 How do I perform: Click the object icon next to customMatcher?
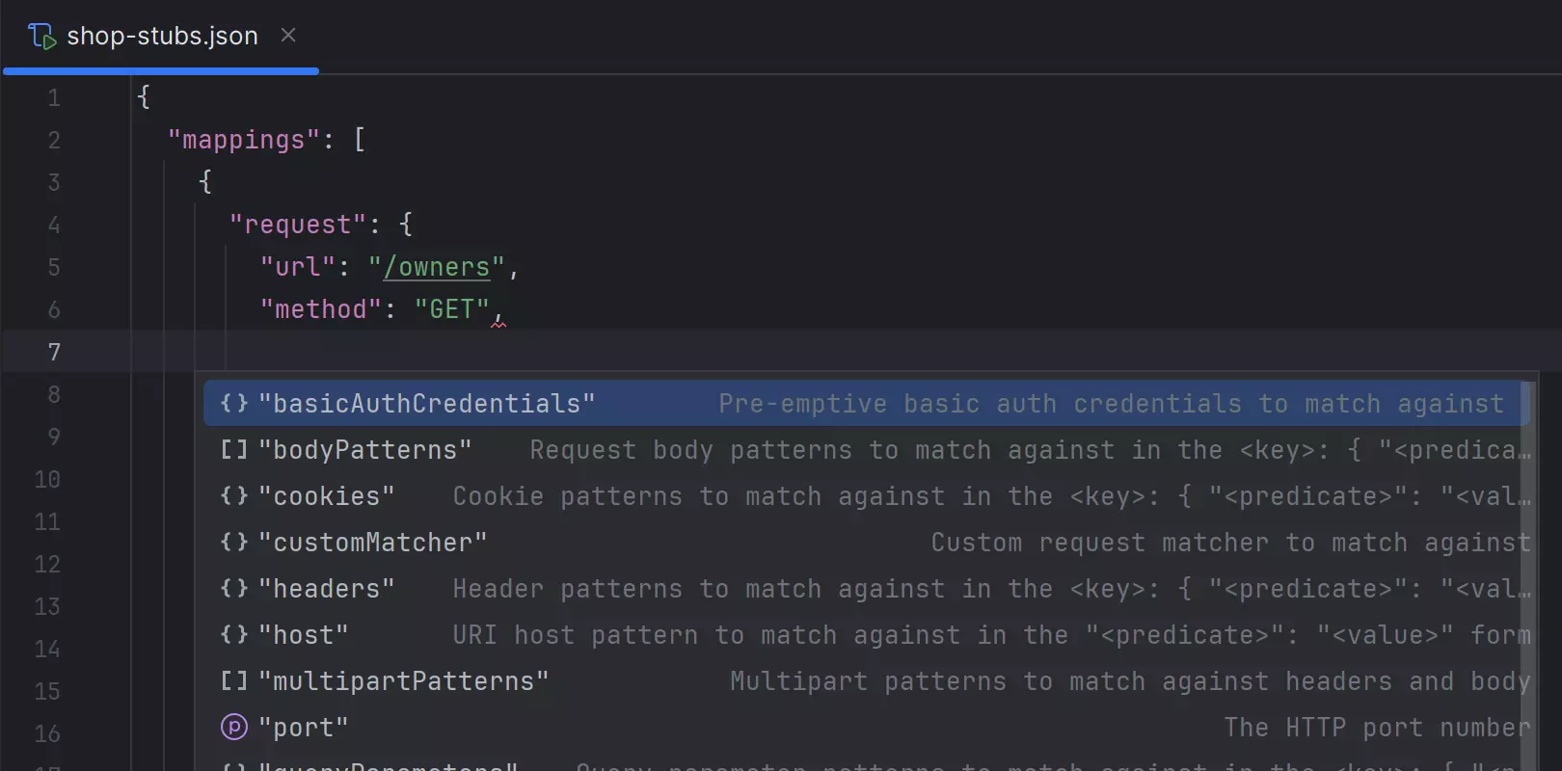point(234,543)
